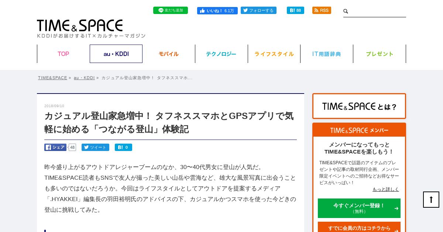Click the もっと詳しく link
The height and width of the screenshot is (232, 443).
pos(386,189)
